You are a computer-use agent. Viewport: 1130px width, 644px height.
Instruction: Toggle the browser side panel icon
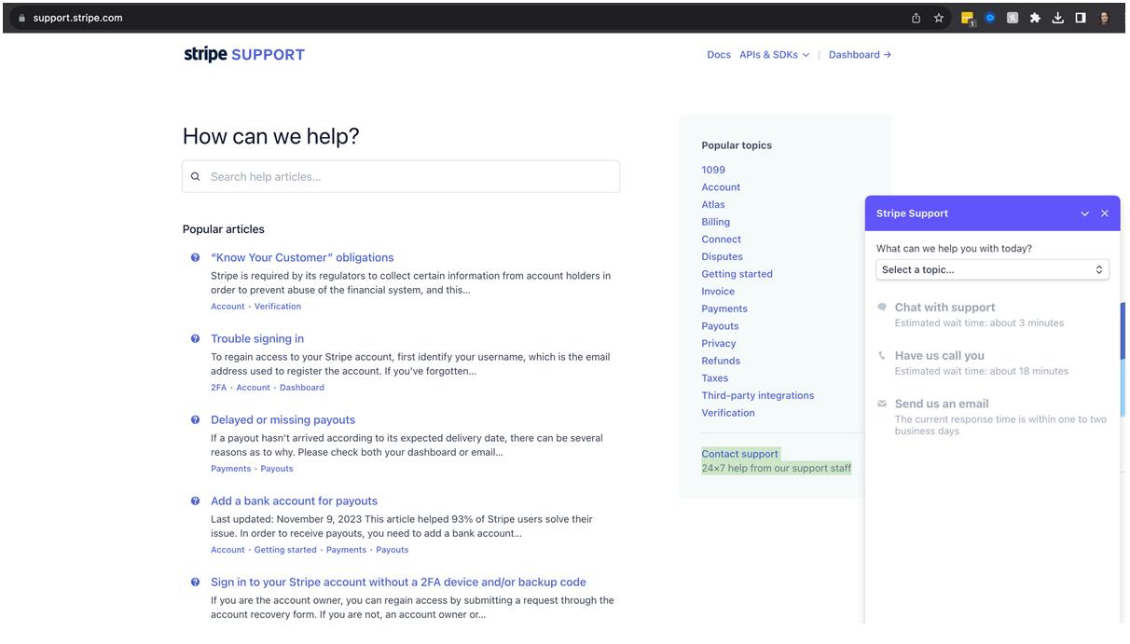click(x=1081, y=18)
